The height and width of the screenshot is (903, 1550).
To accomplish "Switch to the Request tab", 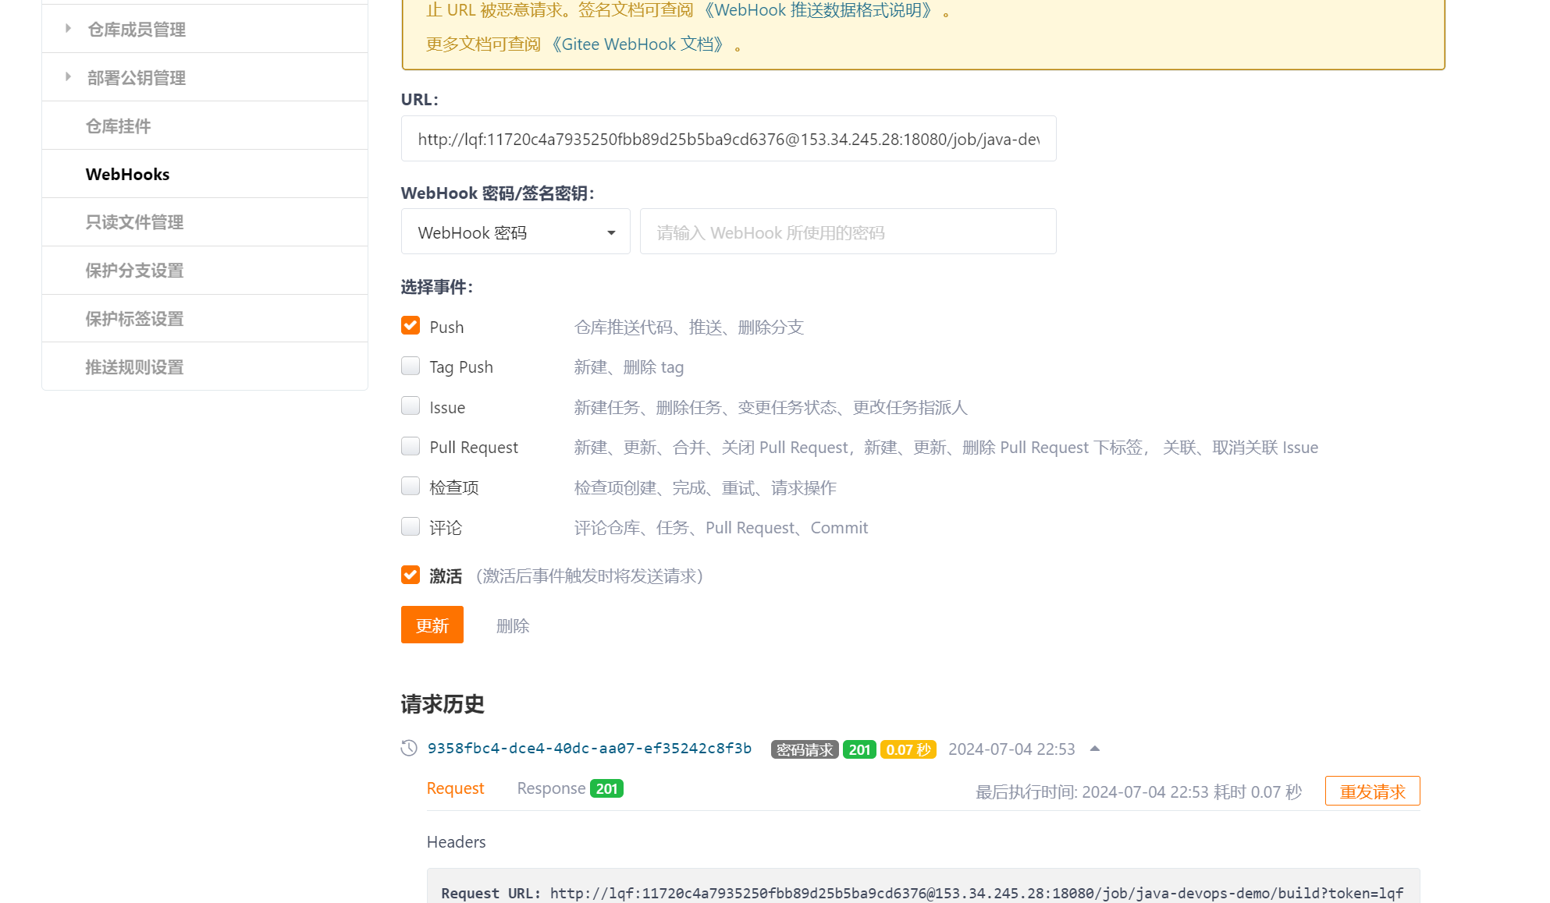I will pyautogui.click(x=455, y=788).
